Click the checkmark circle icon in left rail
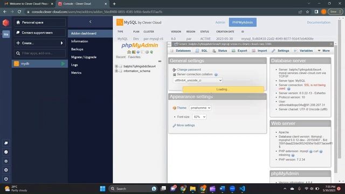This screenshot has width=345, height=194. [x=6, y=152]
